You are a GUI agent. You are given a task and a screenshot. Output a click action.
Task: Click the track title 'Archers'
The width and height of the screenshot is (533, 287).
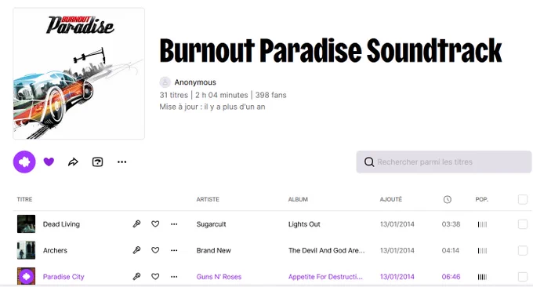pos(55,250)
